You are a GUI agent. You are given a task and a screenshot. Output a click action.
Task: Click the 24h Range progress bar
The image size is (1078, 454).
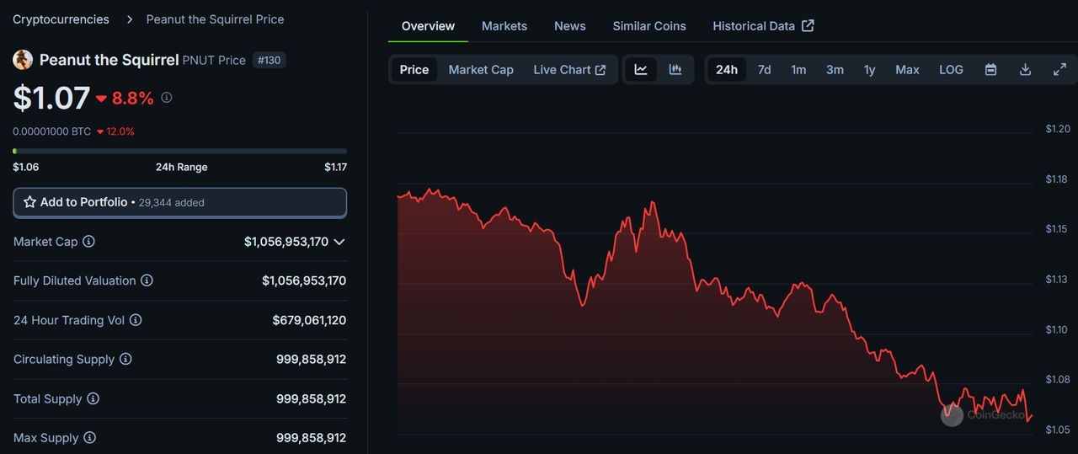tap(179, 151)
